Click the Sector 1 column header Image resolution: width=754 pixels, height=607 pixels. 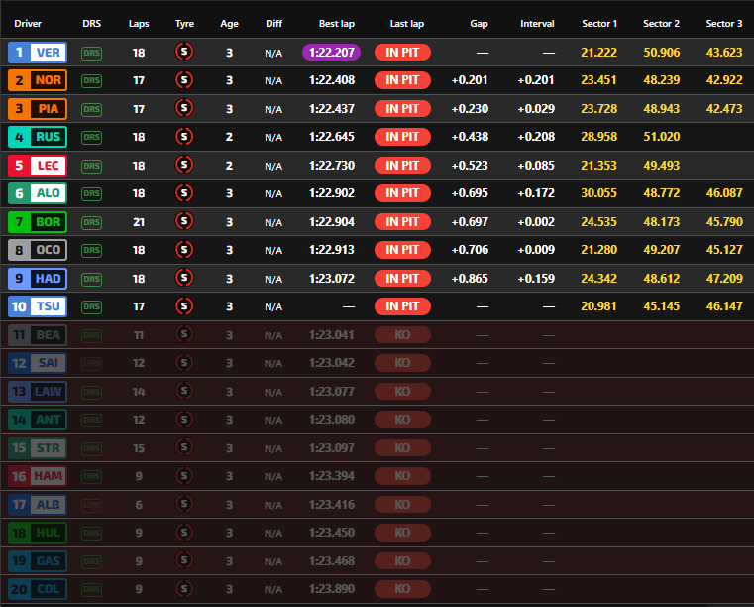point(599,23)
